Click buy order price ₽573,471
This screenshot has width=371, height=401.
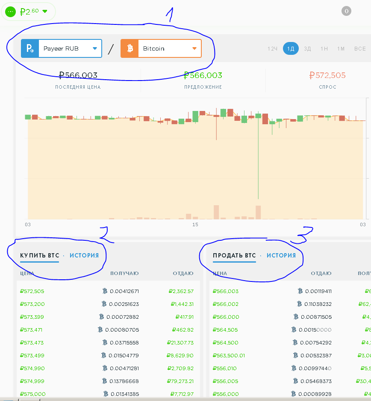coord(31,329)
